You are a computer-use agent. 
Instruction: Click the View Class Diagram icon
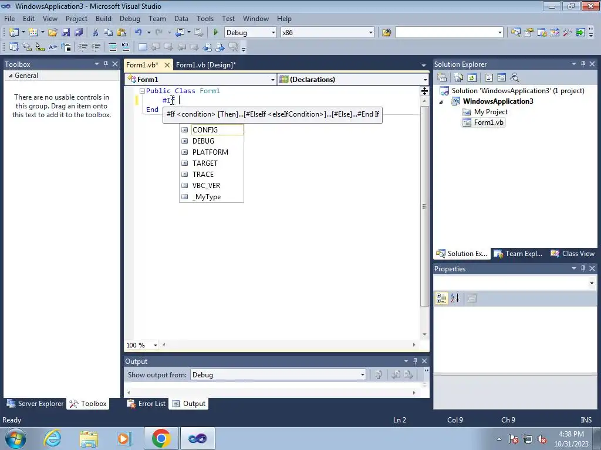pyautogui.click(x=514, y=78)
